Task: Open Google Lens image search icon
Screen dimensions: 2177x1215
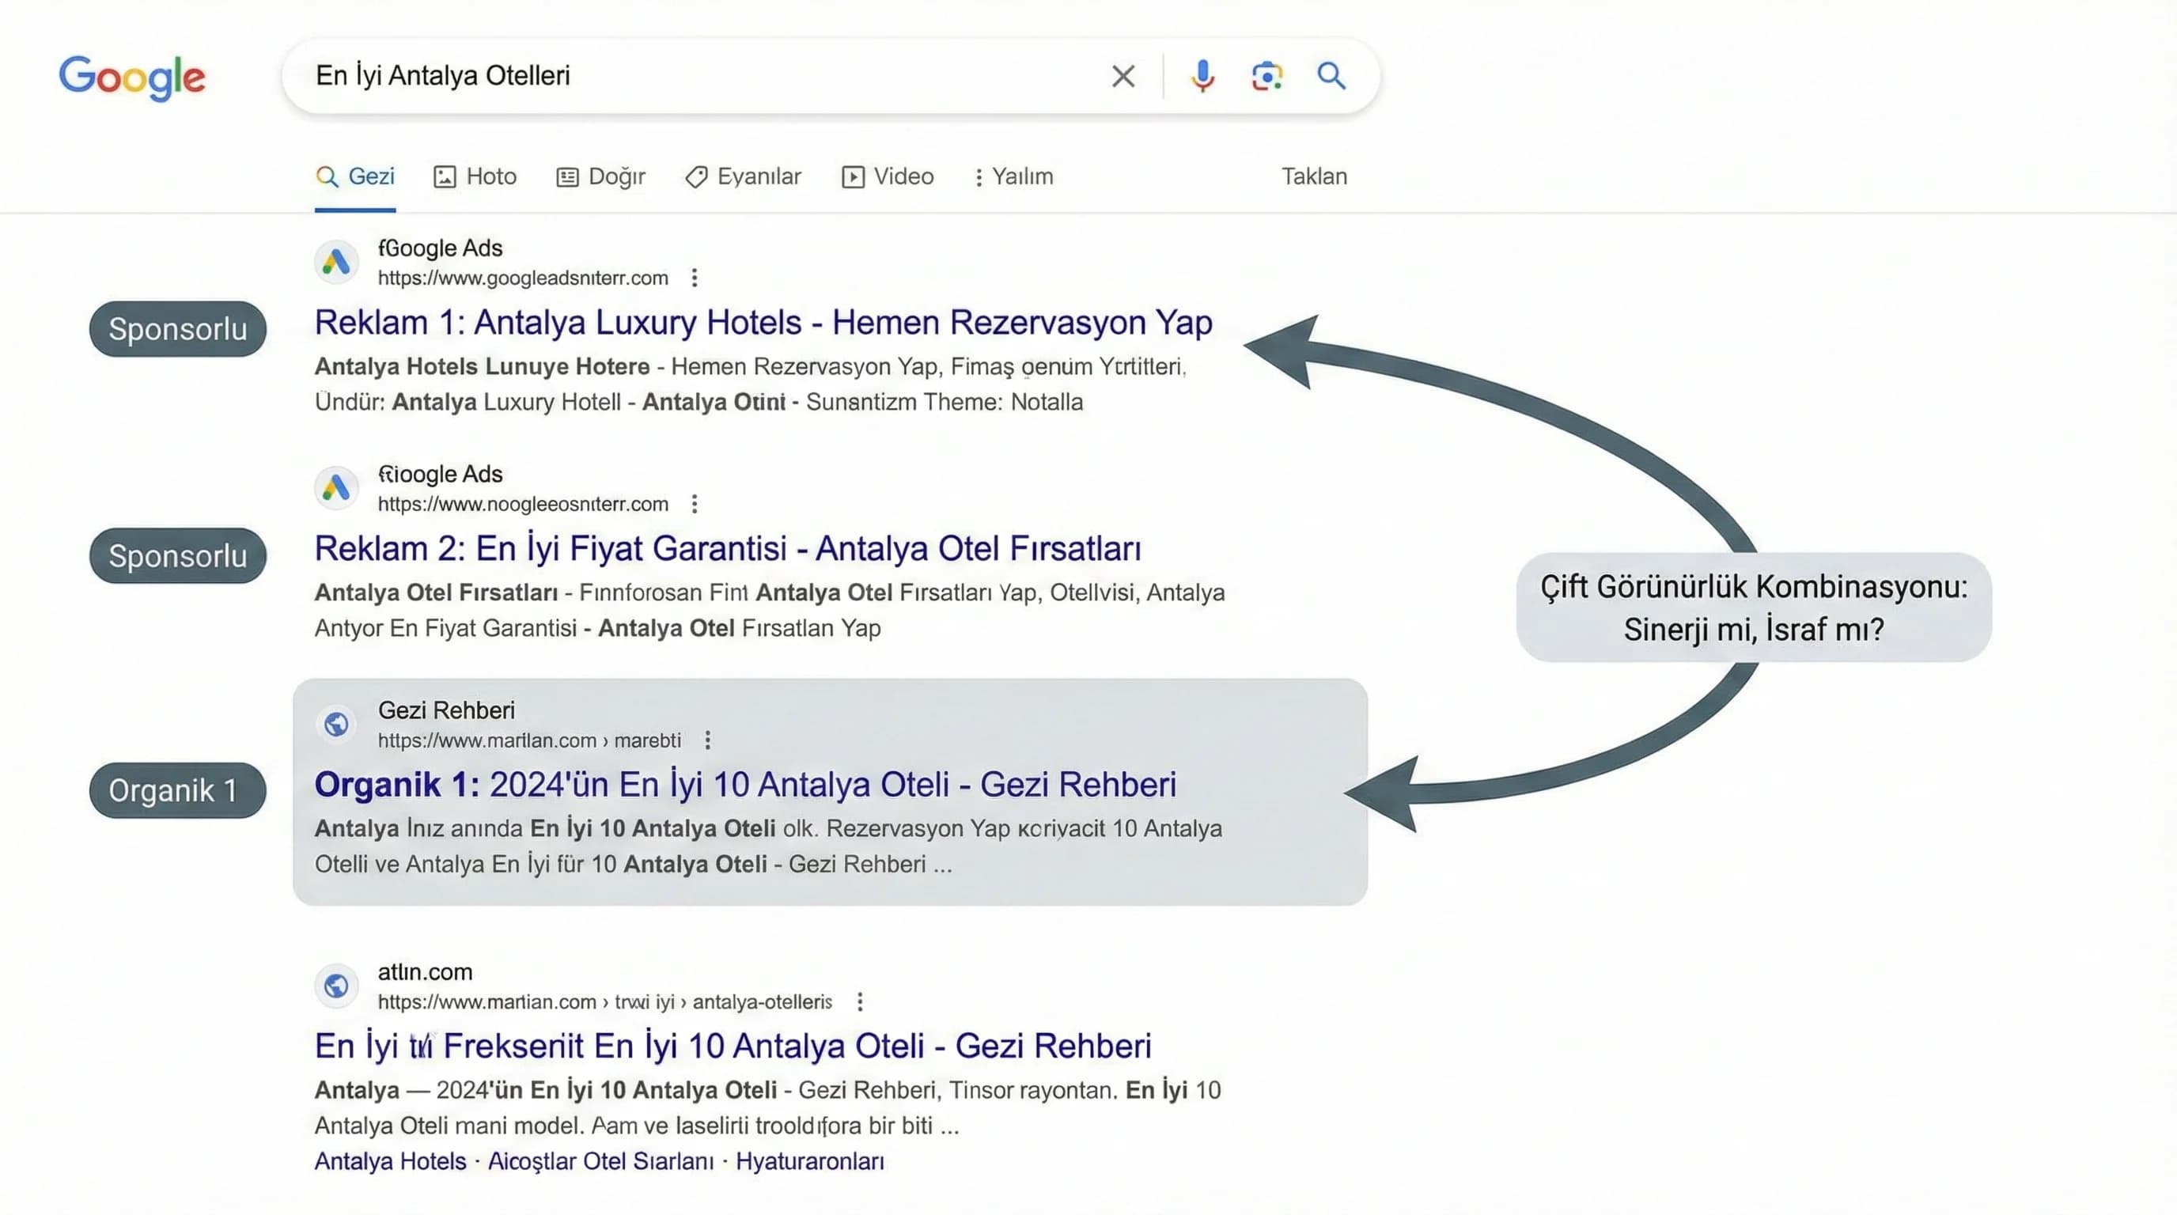Action: (x=1266, y=76)
